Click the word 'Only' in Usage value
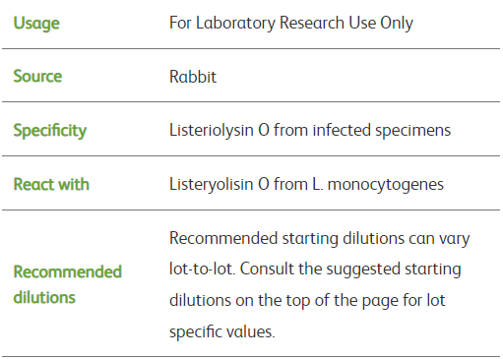 click(x=397, y=24)
